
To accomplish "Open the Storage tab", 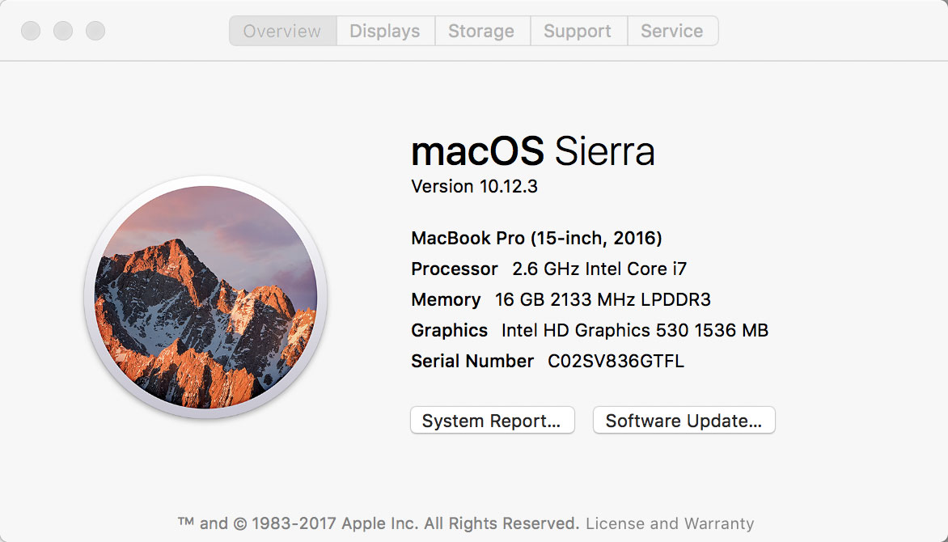I will pos(481,32).
